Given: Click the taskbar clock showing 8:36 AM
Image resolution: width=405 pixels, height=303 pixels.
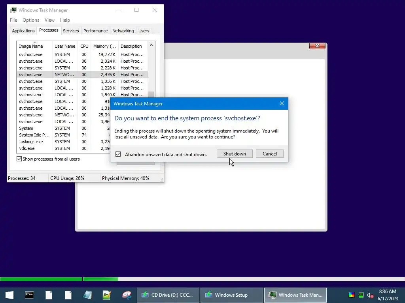Looking at the screenshot, I should click(388, 295).
